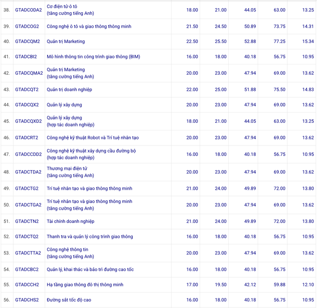
Task: Select score 14.31 in row 39
Action: pyautogui.click(x=308, y=26)
